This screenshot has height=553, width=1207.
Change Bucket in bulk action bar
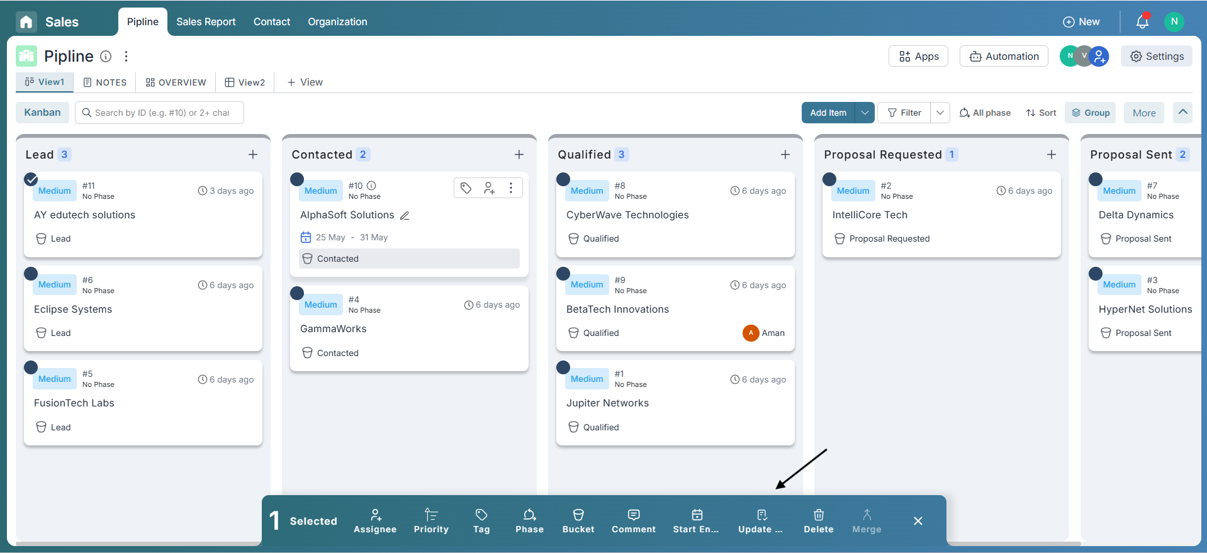click(578, 521)
